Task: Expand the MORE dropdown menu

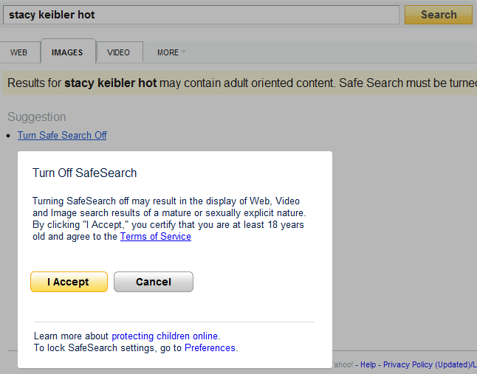Action: pyautogui.click(x=168, y=52)
